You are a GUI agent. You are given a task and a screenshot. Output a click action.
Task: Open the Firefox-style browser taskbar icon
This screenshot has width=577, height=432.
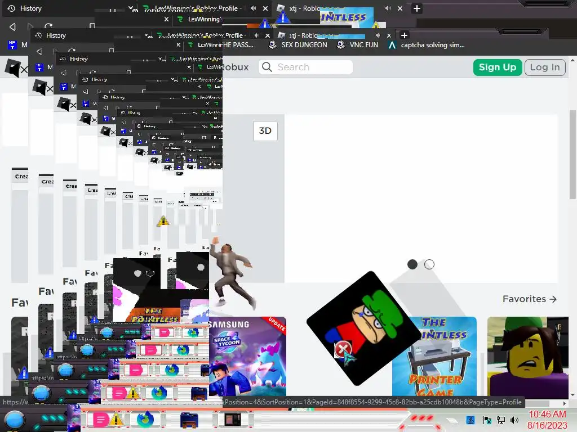(145, 420)
